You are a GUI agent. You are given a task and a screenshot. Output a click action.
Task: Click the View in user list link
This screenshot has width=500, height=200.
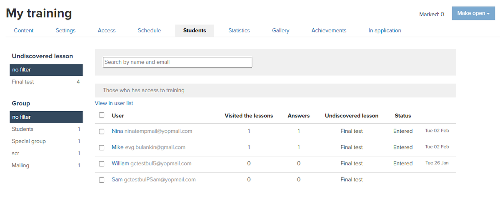tap(114, 103)
